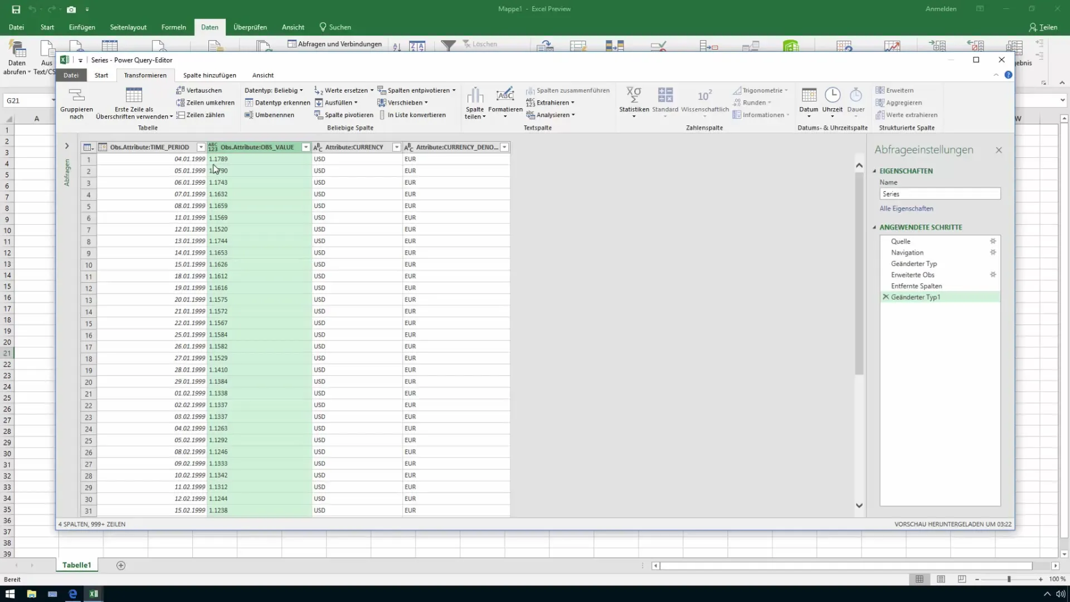This screenshot has height=602, width=1070.
Task: Open Werte ersetzen dropdown
Action: pos(343,90)
